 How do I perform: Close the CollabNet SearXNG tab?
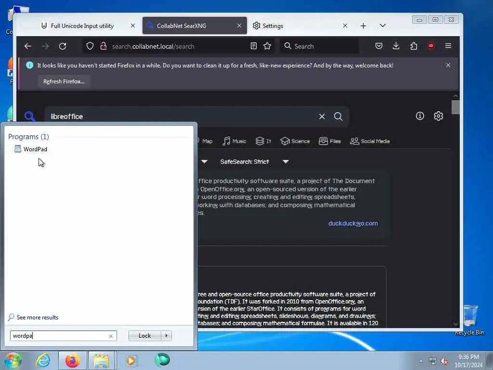coord(239,26)
